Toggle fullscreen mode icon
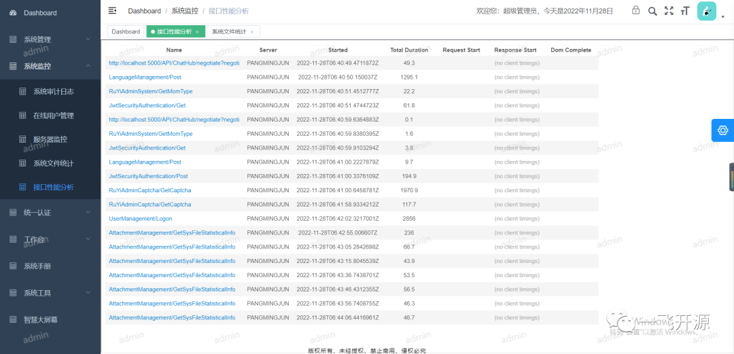The image size is (734, 354). [669, 11]
